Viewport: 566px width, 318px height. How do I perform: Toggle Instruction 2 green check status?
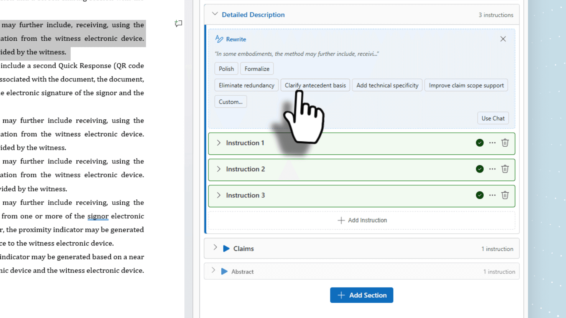480,169
